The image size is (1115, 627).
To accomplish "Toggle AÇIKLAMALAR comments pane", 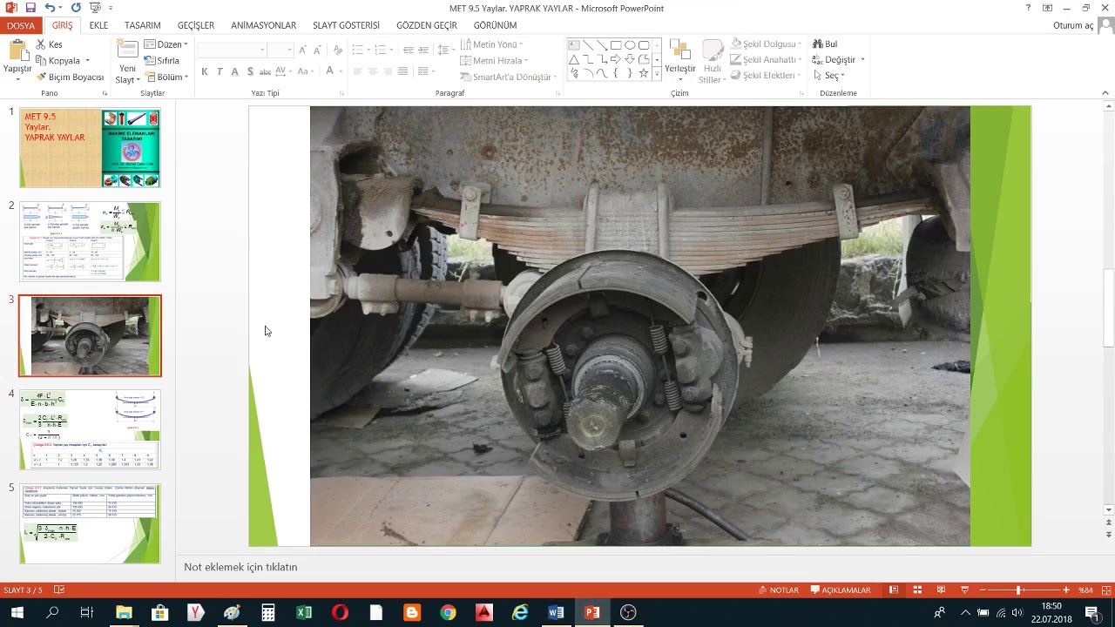I will [841, 590].
